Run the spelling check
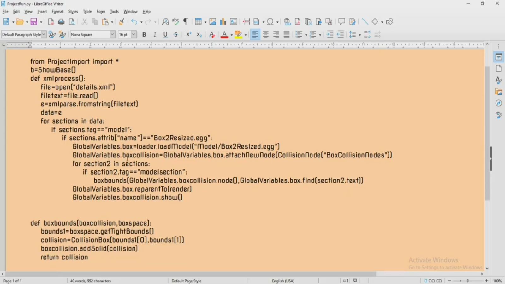The height and width of the screenshot is (284, 505). tap(175, 21)
